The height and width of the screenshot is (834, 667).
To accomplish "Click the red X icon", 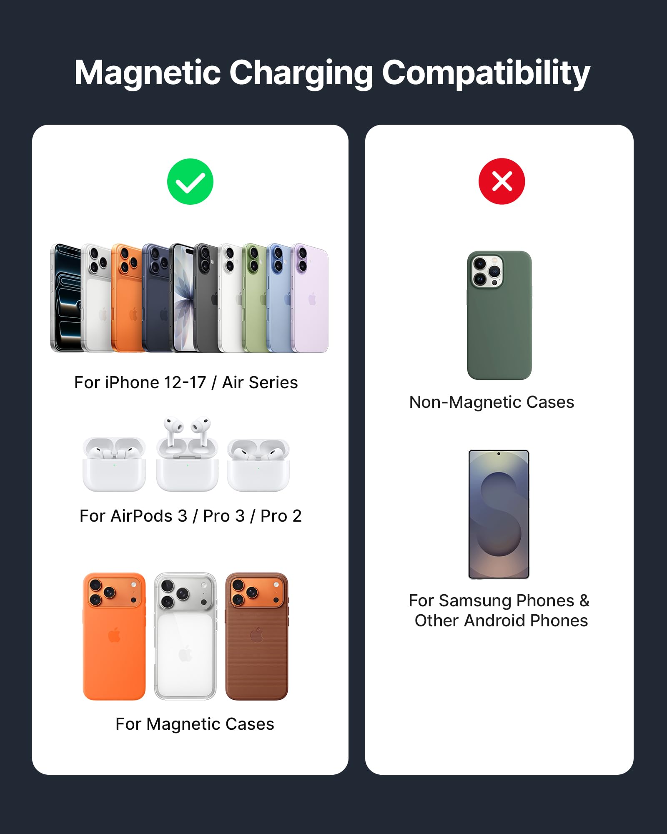I will 502,181.
